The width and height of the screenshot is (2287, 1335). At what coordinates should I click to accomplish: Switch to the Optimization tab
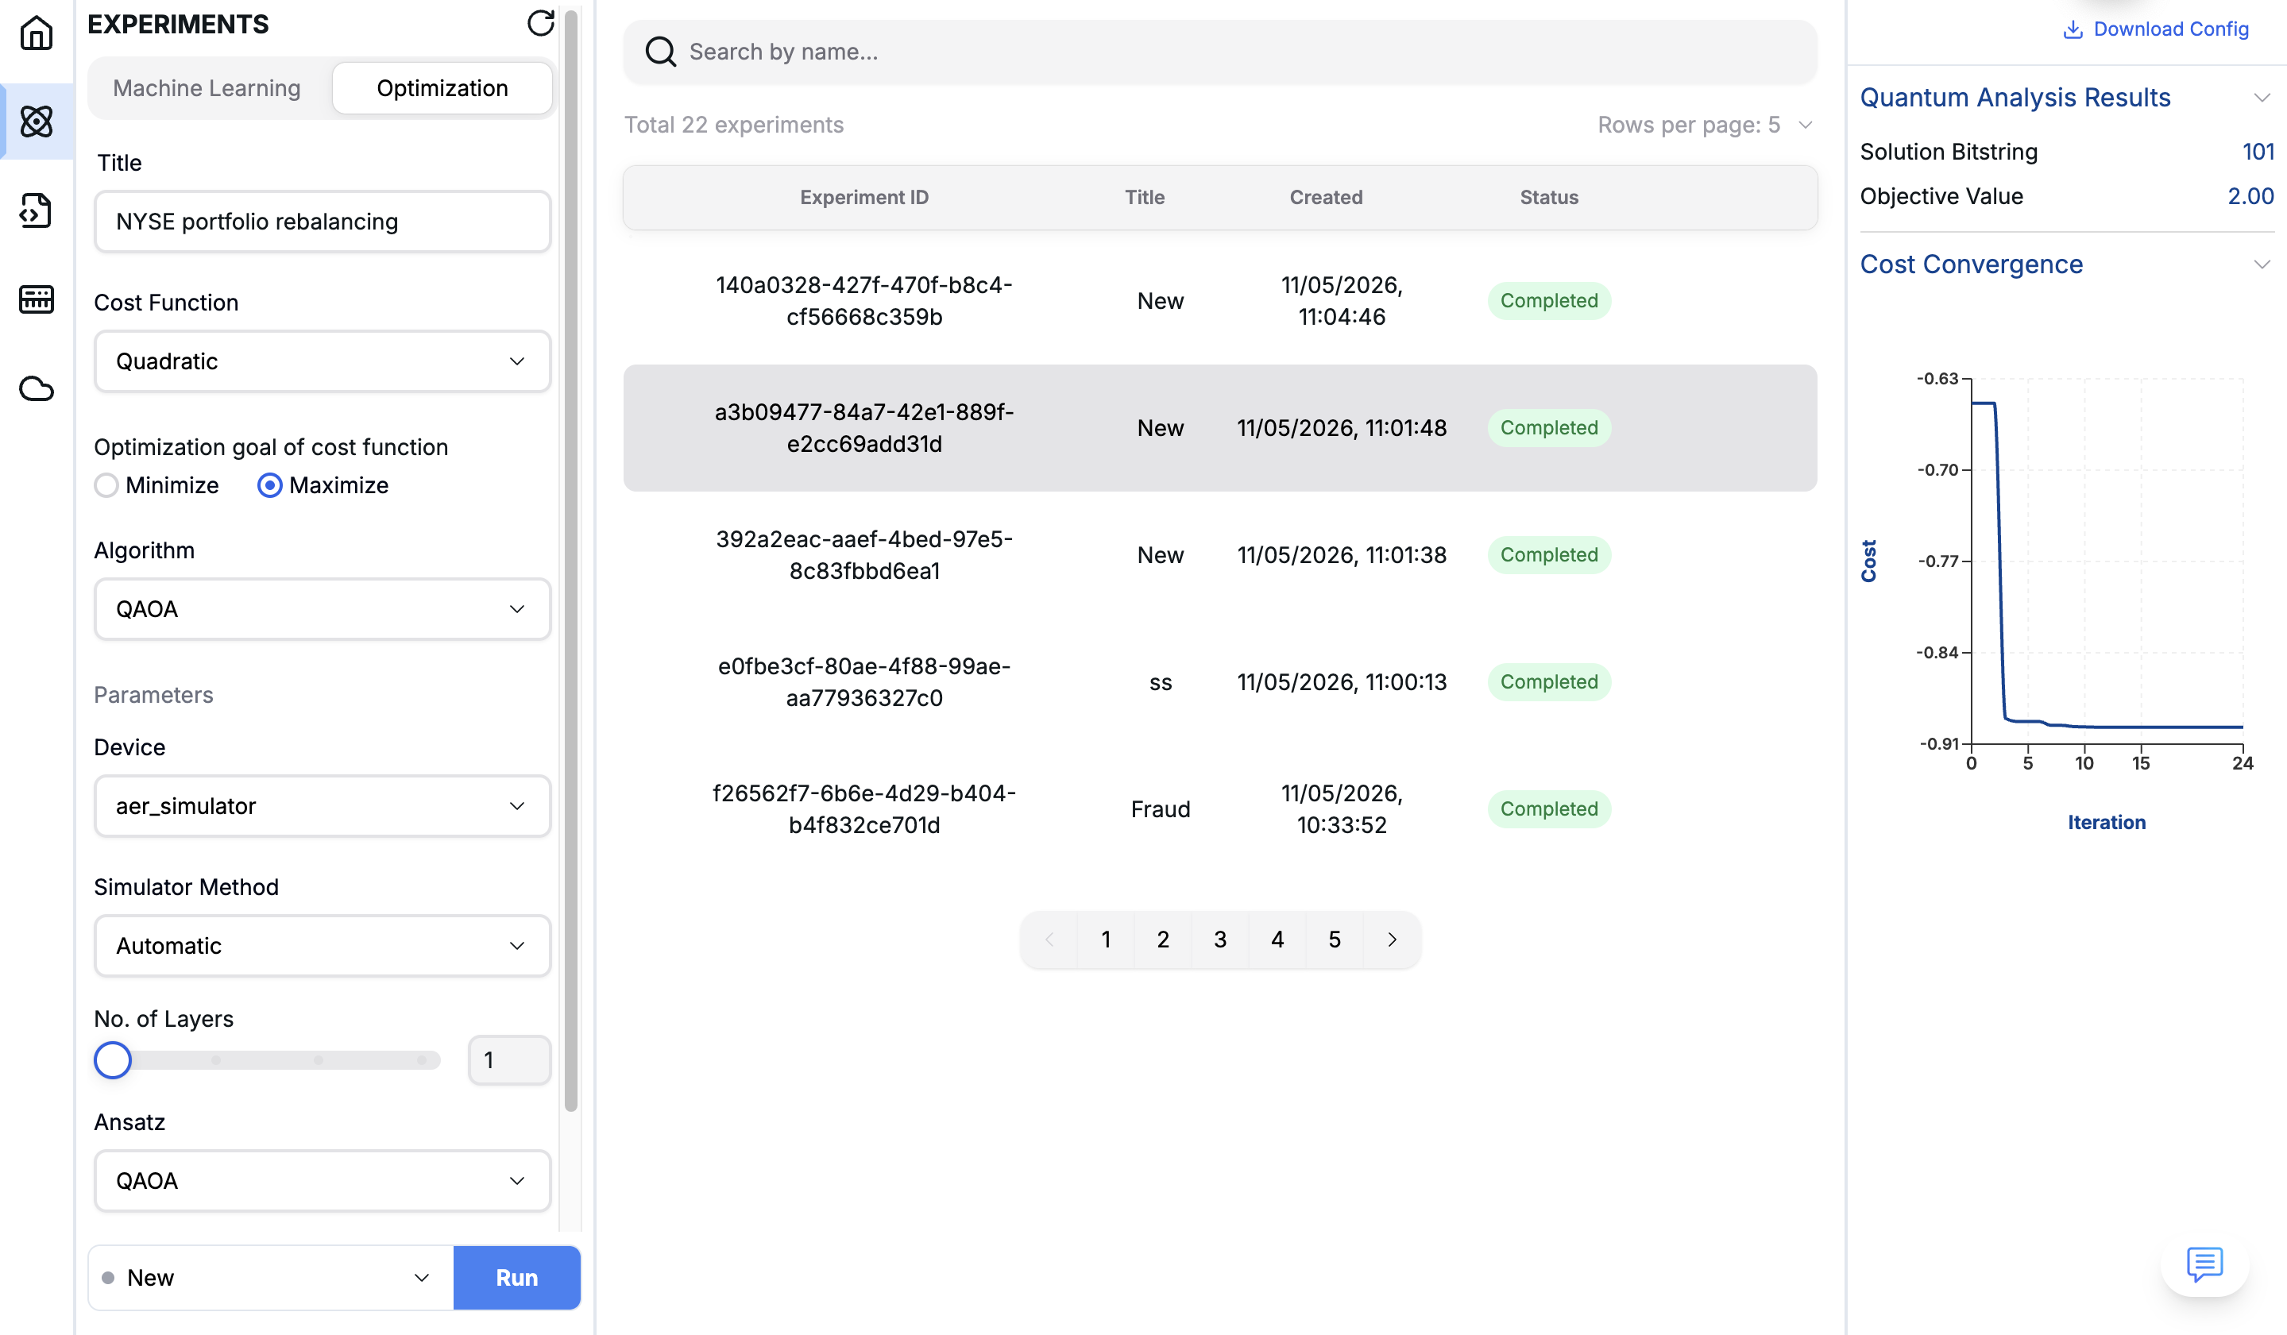(x=442, y=88)
